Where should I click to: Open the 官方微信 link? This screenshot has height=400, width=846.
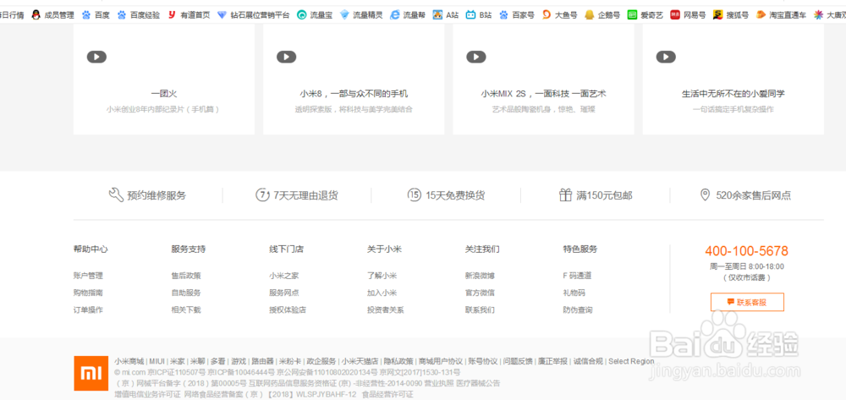(480, 293)
